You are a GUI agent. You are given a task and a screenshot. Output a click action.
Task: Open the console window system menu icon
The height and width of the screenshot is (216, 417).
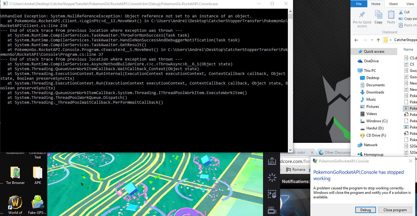(x=5, y=4)
